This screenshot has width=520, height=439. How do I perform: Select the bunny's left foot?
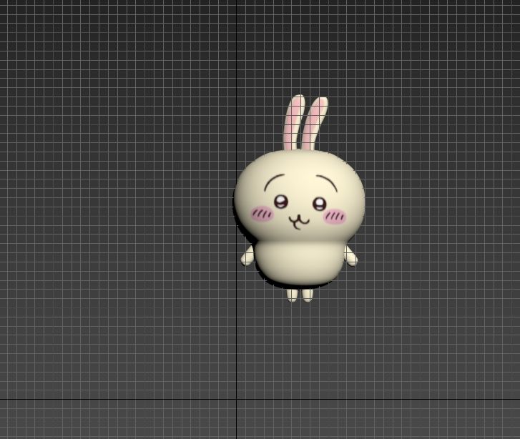tap(292, 295)
